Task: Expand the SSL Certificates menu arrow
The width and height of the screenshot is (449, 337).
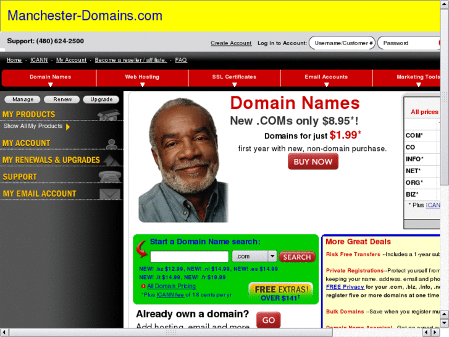Action: (x=235, y=85)
